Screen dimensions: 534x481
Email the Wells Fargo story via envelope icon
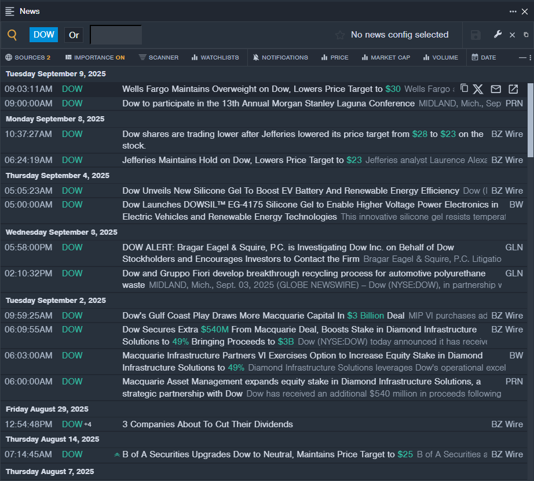pos(496,89)
